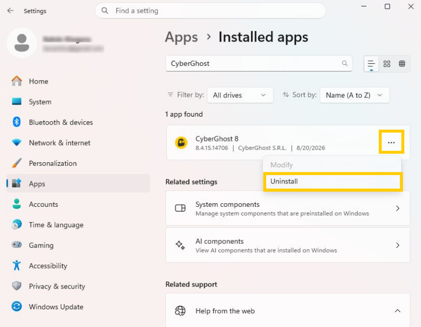
Task: Open the Sort by Name (A to Z) dropdown
Action: pyautogui.click(x=355, y=95)
